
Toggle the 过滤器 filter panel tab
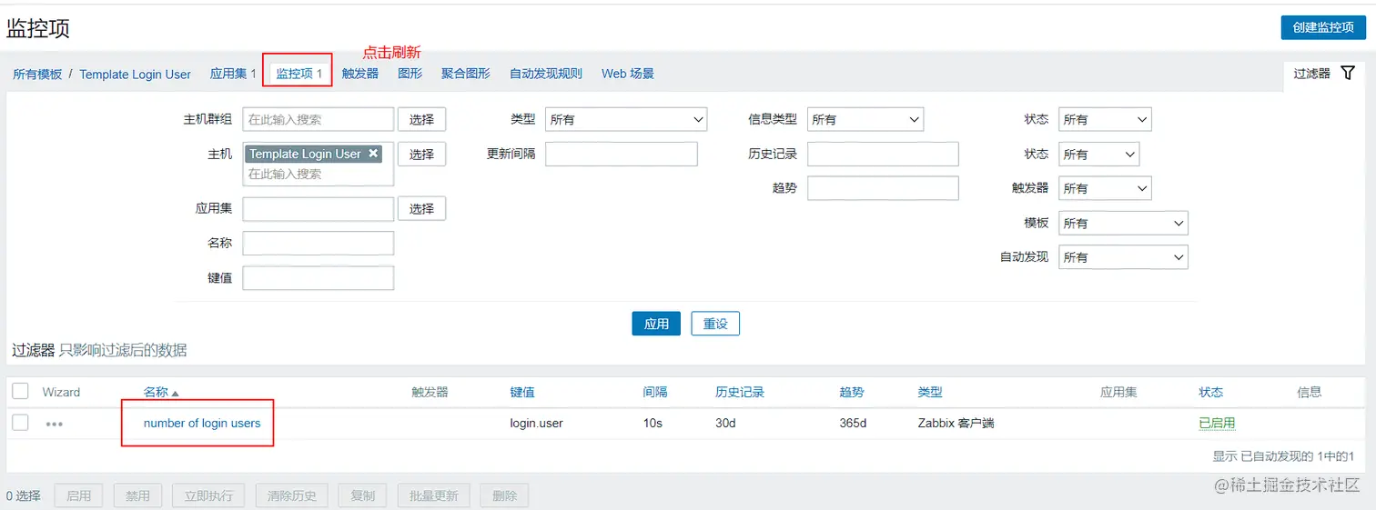pos(1324,74)
